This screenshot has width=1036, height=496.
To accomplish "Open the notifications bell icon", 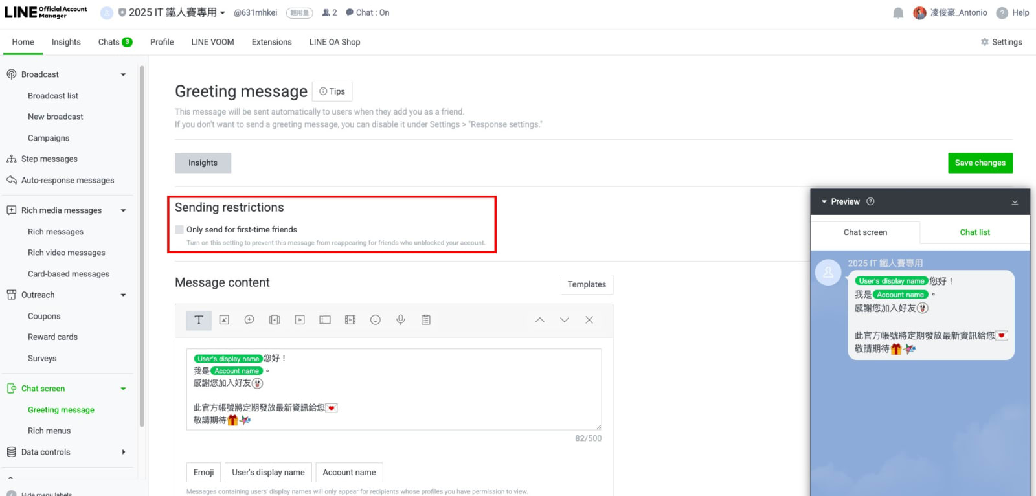I will pyautogui.click(x=898, y=13).
